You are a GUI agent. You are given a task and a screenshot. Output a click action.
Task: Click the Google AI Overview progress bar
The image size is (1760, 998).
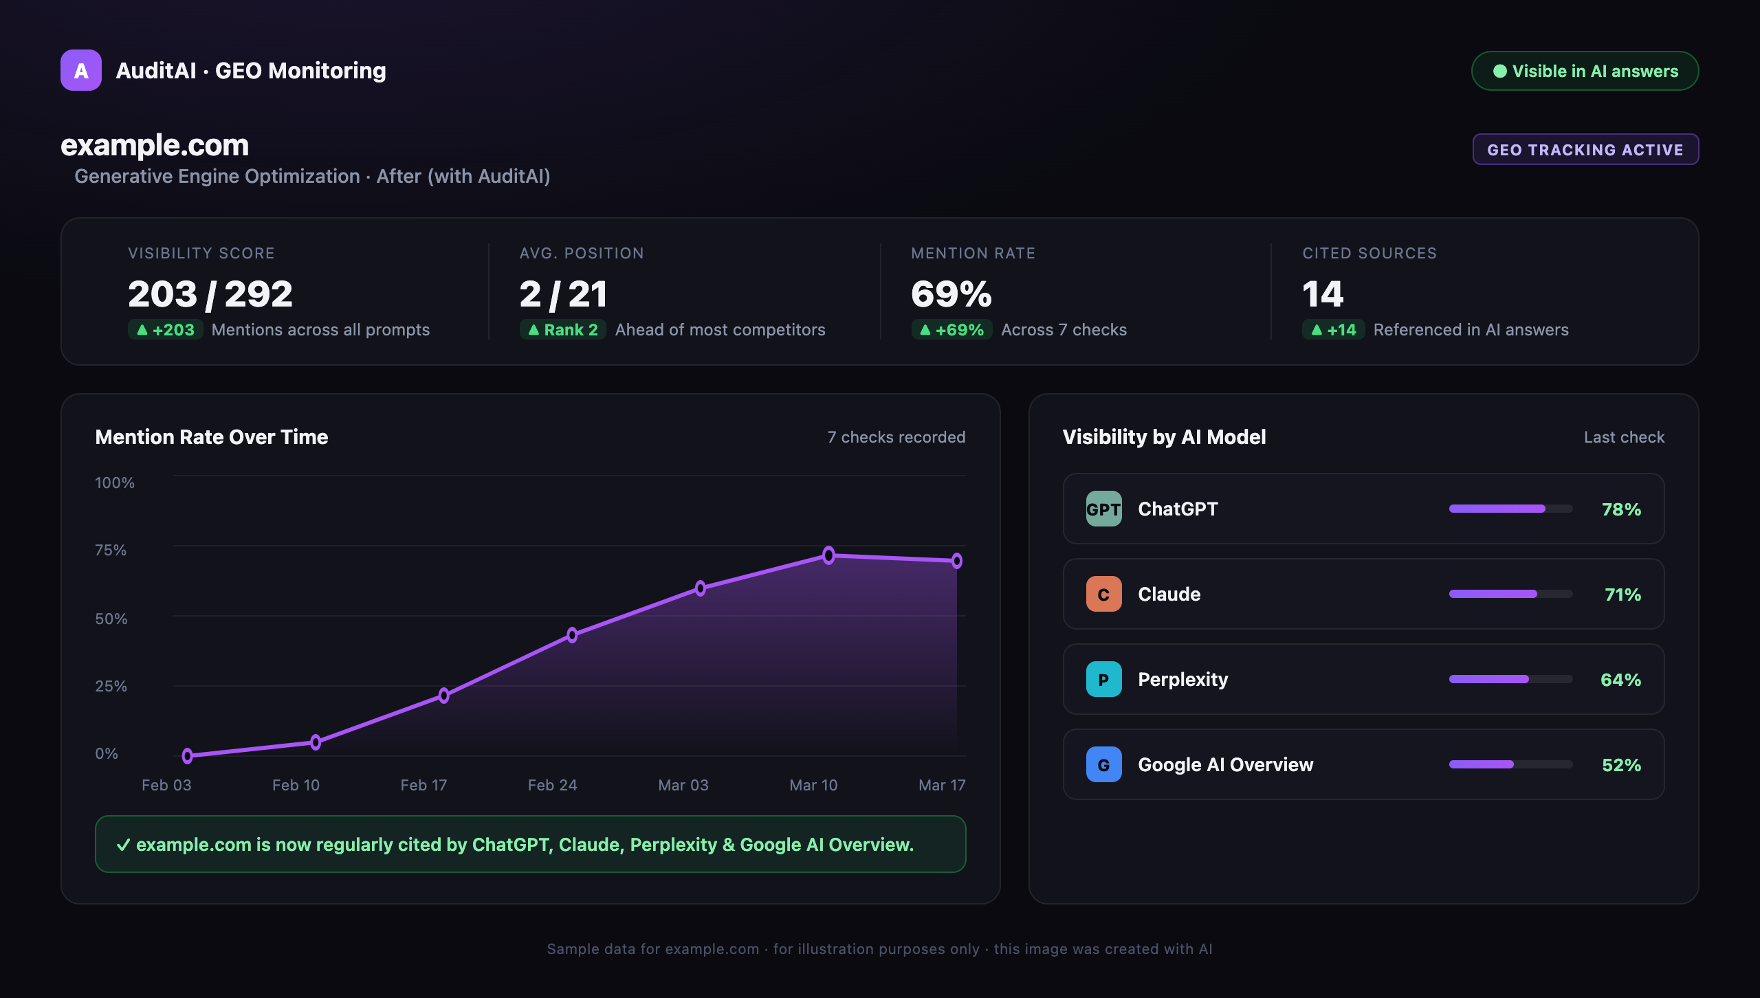coord(1510,764)
